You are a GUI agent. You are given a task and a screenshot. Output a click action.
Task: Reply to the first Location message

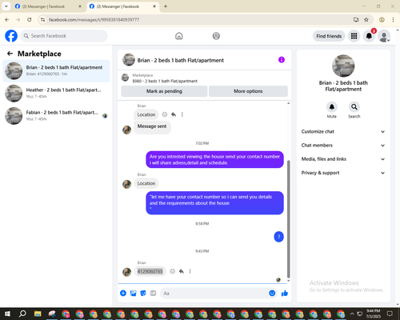[x=174, y=114]
